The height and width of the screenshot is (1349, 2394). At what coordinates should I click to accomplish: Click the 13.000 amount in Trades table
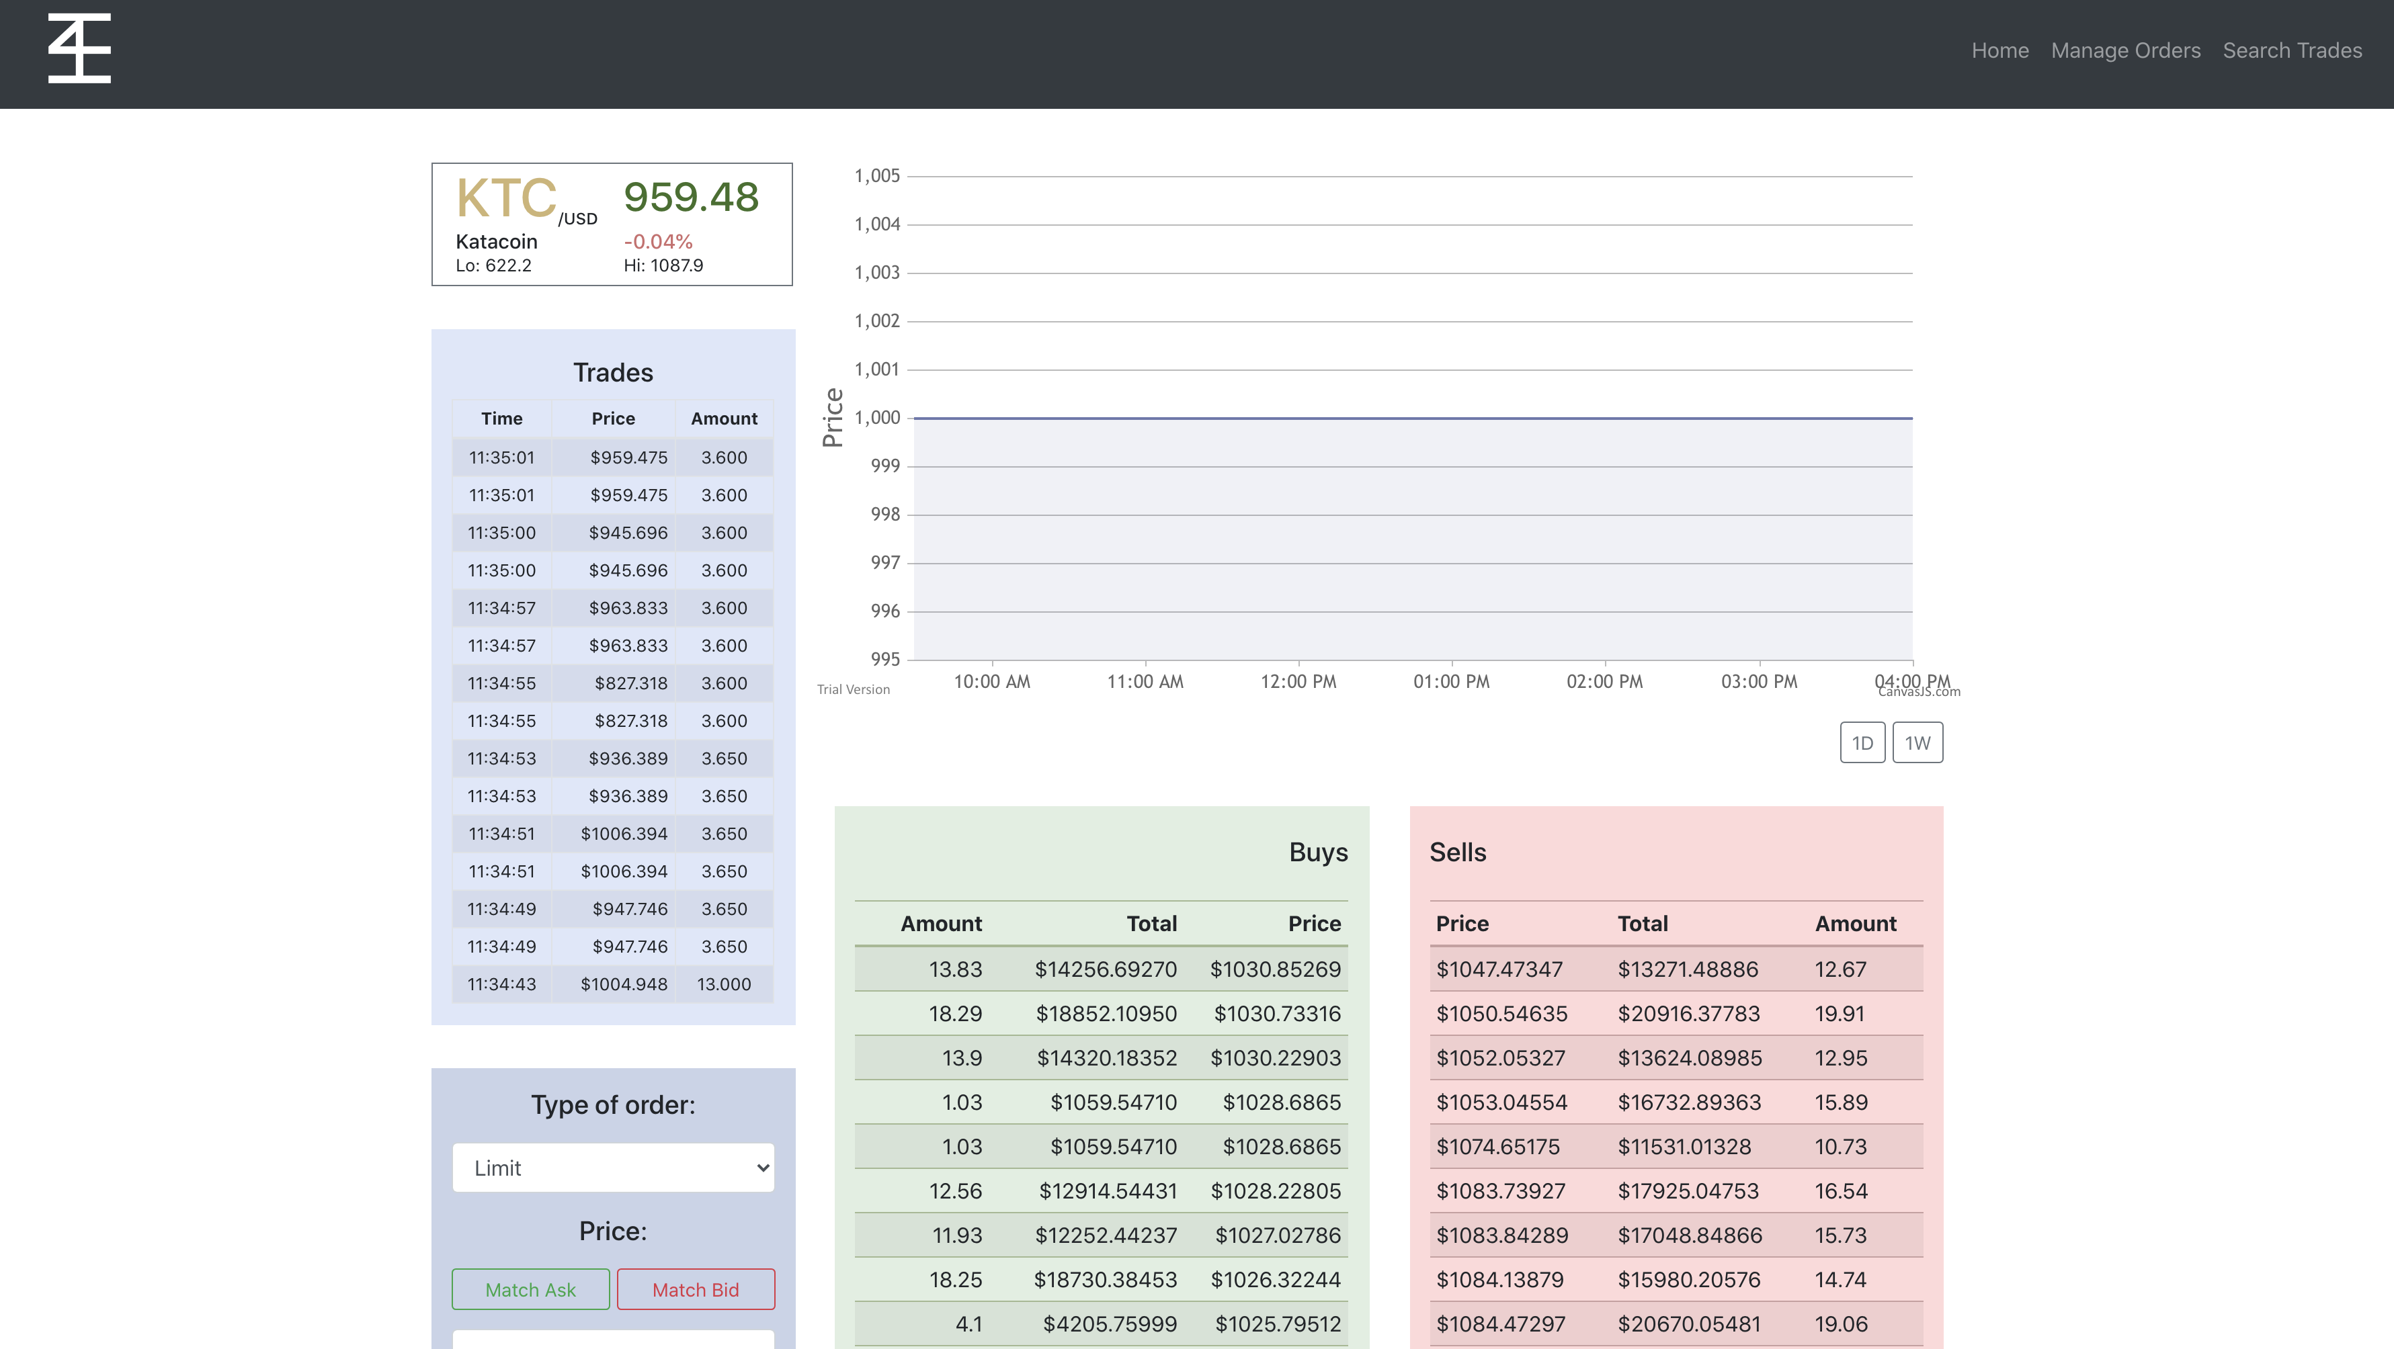pyautogui.click(x=724, y=984)
